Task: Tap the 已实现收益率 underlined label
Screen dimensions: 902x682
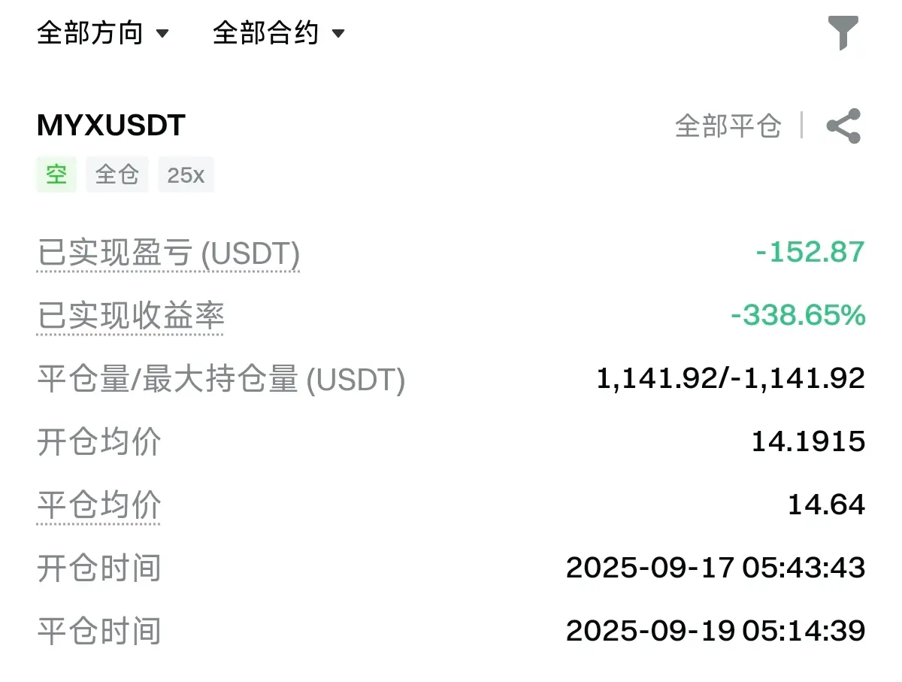Action: point(131,317)
